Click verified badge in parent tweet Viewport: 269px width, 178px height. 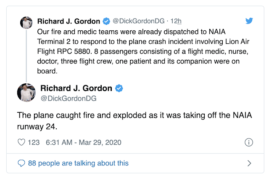[107, 21]
